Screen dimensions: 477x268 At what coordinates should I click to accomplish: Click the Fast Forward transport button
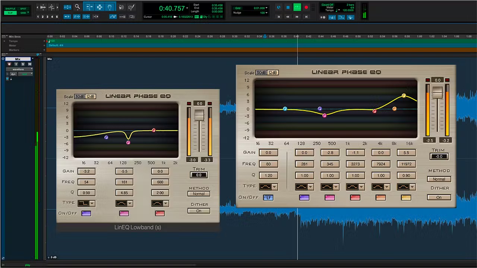(x=297, y=17)
